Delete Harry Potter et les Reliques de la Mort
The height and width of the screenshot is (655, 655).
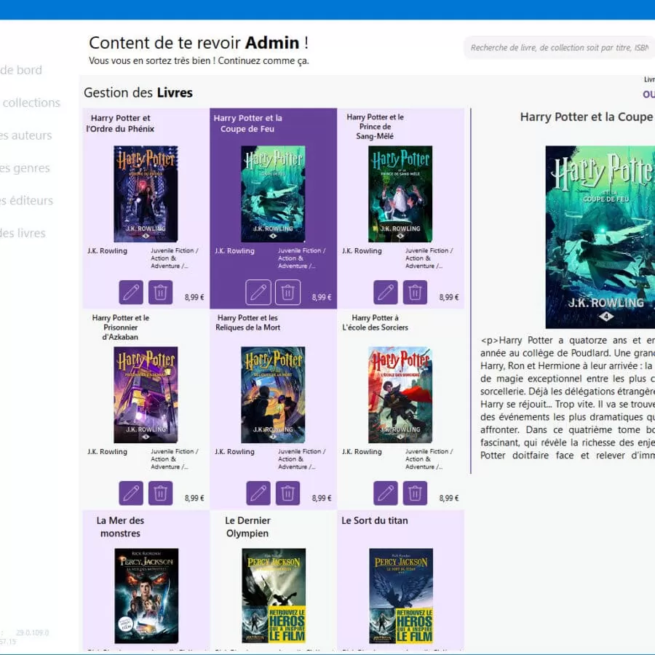287,493
